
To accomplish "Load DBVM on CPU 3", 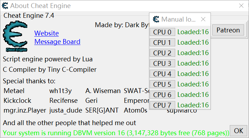I will coord(162,63).
